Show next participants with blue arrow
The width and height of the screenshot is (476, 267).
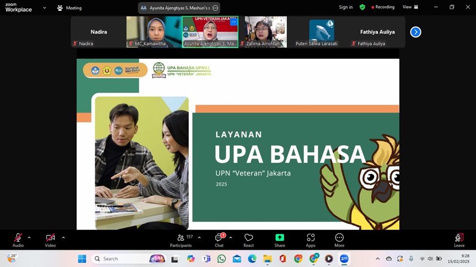coord(415,32)
